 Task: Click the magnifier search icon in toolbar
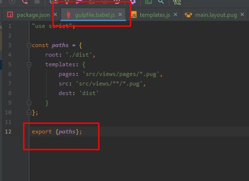[x=161, y=1]
